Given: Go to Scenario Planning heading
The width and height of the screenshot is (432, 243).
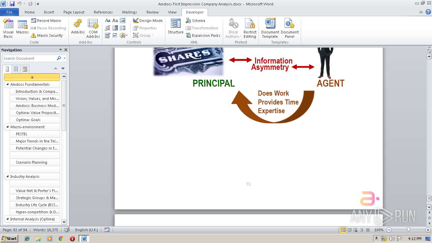Looking at the screenshot, I should [35, 162].
